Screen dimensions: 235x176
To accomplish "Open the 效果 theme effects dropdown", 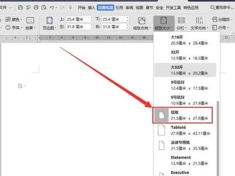I will pyautogui.click(x=30, y=23).
